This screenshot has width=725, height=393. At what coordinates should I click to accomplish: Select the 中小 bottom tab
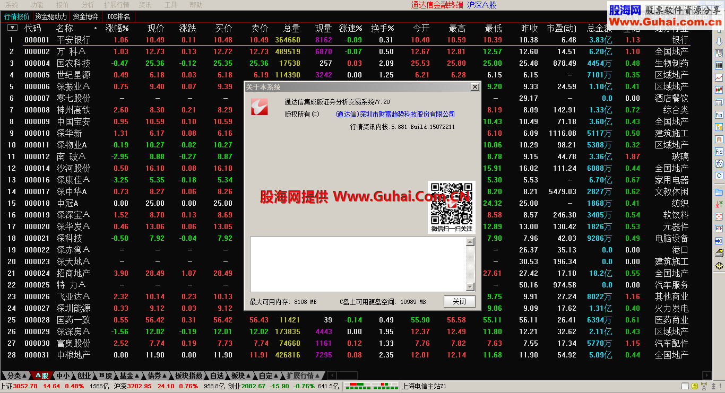point(63,375)
